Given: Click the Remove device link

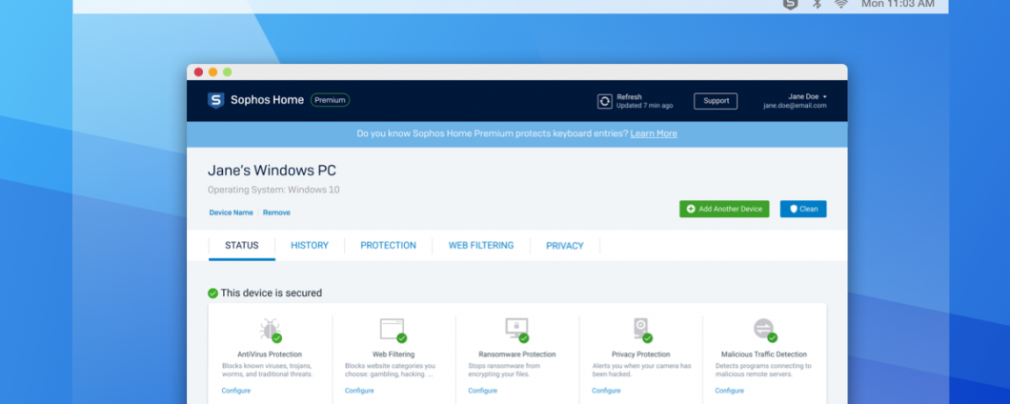Looking at the screenshot, I should pyautogui.click(x=276, y=212).
